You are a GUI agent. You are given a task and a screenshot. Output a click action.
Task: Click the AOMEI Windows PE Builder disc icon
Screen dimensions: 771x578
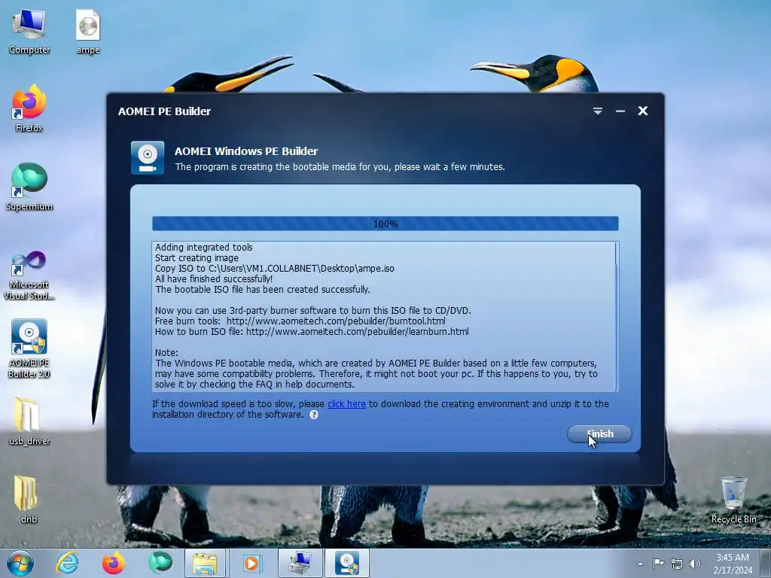point(148,158)
